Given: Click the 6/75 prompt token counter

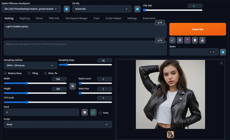Looking at the screenshot, I should (x=160, y=23).
